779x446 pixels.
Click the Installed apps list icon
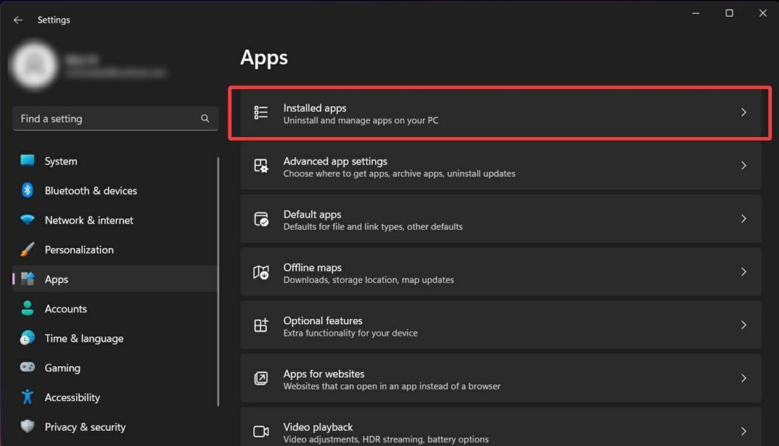click(261, 113)
